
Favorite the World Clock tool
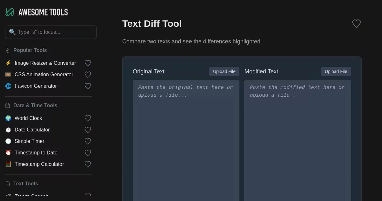(x=88, y=118)
